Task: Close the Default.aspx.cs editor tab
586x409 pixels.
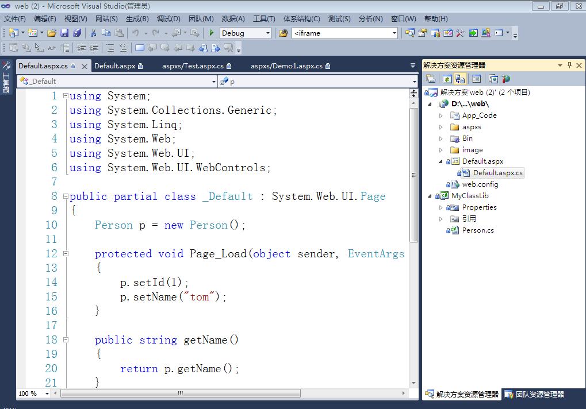Action: click(85, 67)
